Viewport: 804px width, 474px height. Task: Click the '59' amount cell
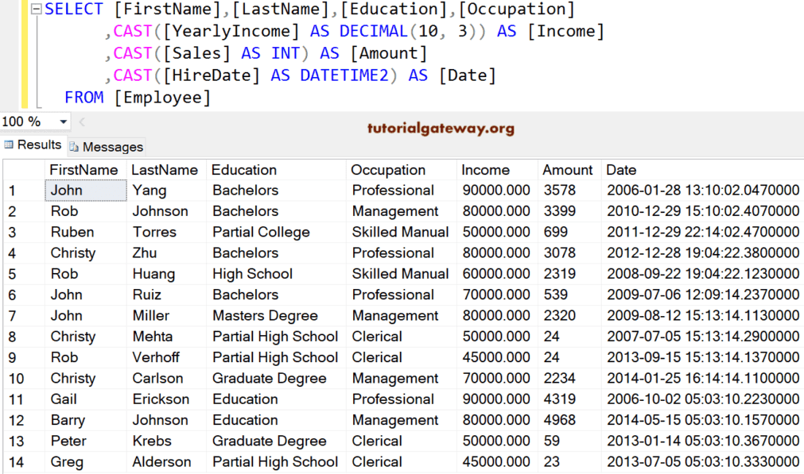(569, 441)
